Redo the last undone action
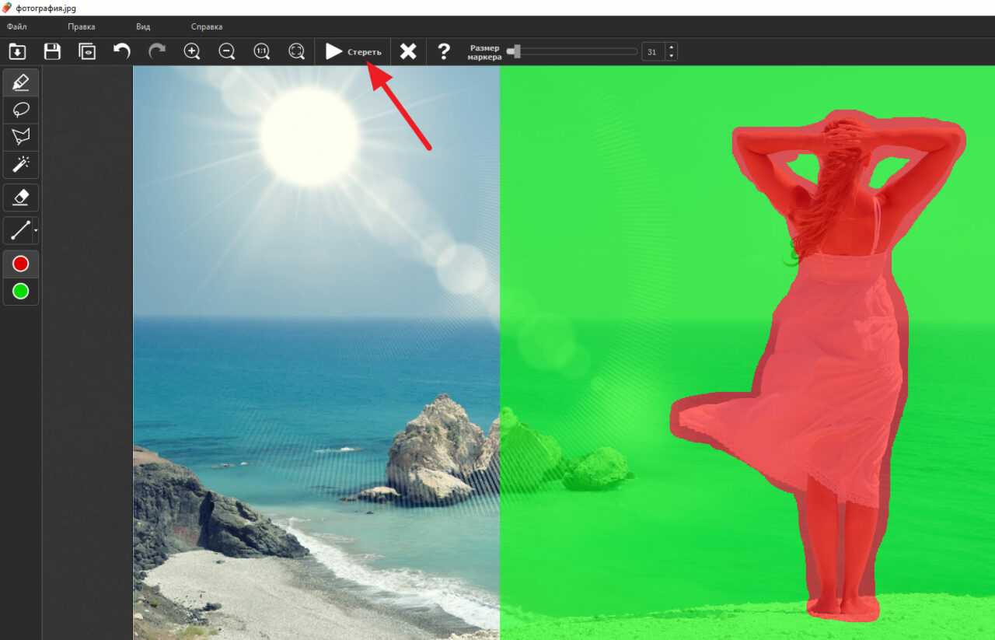Viewport: 995px width, 640px height. click(x=157, y=51)
